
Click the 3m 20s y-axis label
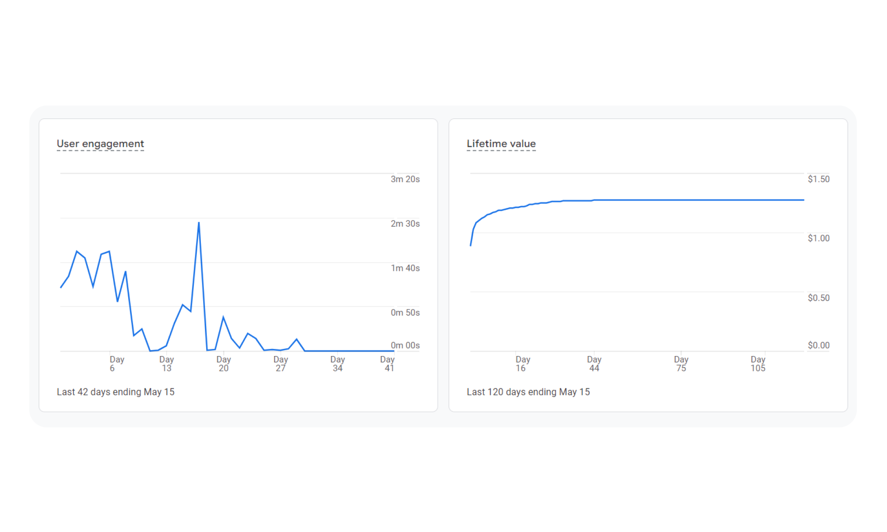click(405, 179)
